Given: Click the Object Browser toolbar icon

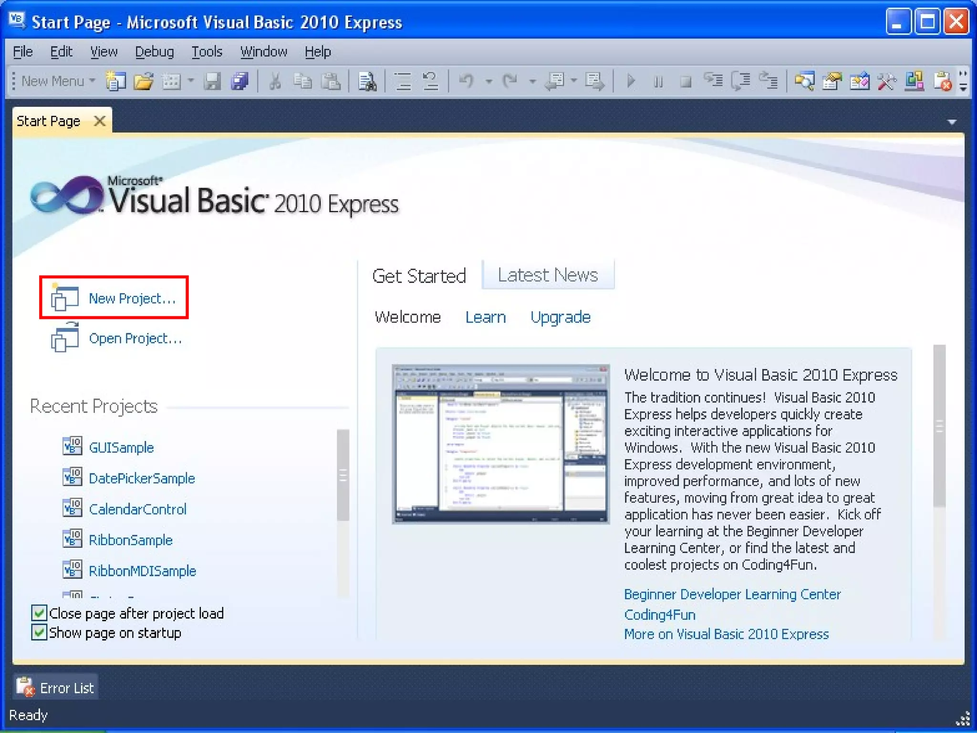Looking at the screenshot, I should pos(860,81).
